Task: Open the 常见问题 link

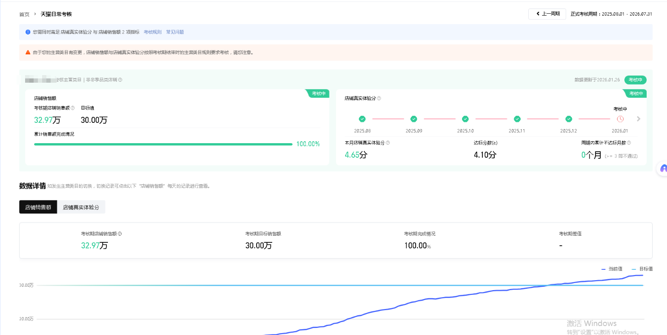Action: pos(175,32)
